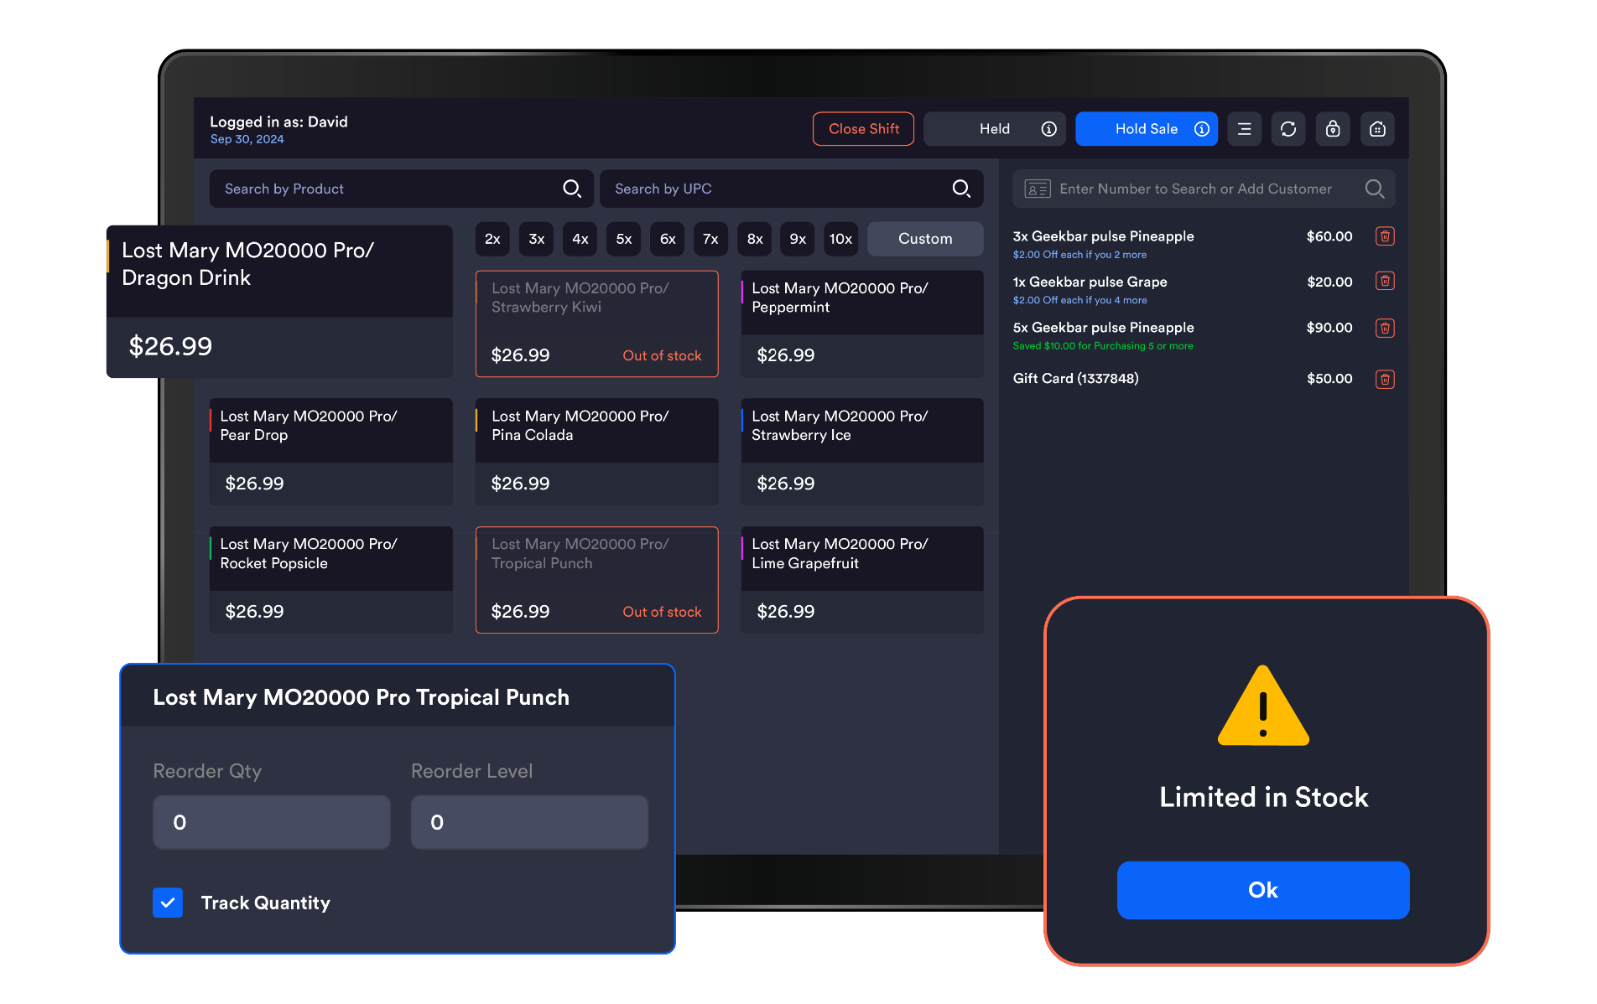Click the refresh sync icon in header
This screenshot has width=1597, height=1004.
(x=1288, y=129)
